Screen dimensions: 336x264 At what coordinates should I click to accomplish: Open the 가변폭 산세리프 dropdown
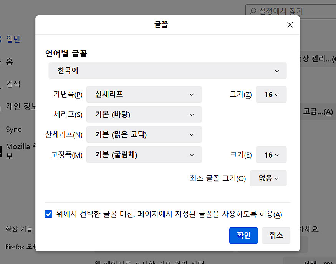[x=144, y=95]
